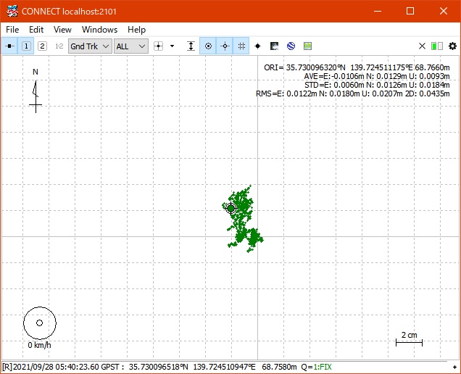Open the blue globe map view icon
The width and height of the screenshot is (461, 374).
point(291,46)
